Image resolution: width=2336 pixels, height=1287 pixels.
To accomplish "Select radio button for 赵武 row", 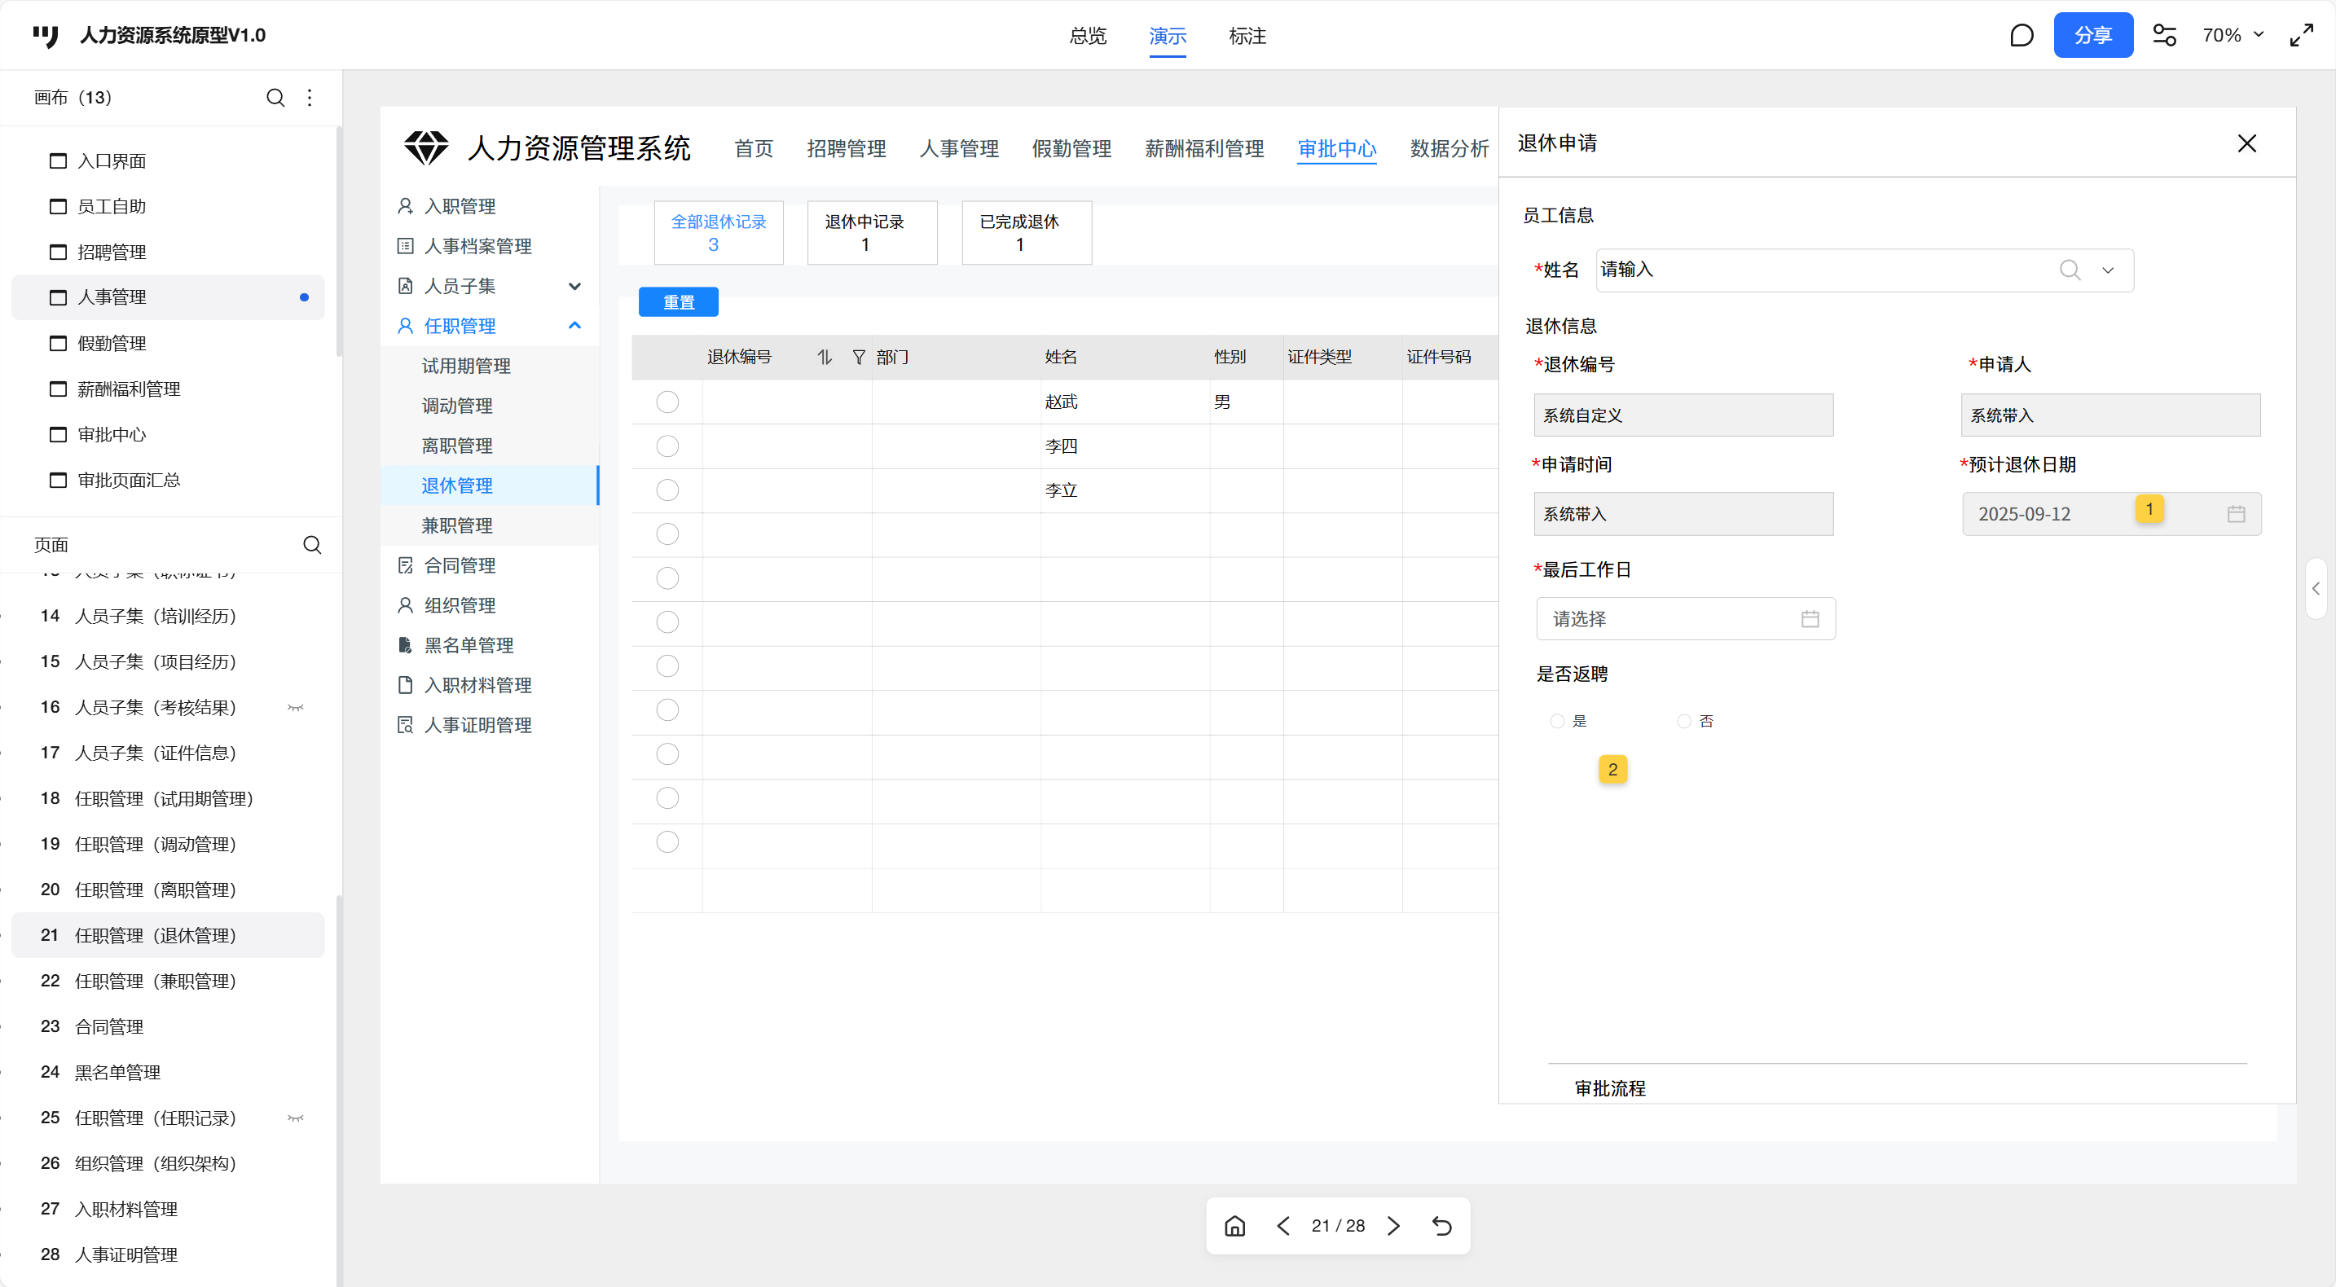I will click(667, 402).
